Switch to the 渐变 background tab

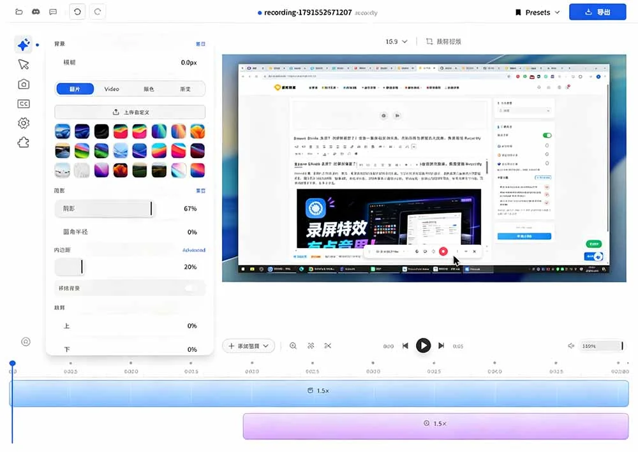(185, 89)
